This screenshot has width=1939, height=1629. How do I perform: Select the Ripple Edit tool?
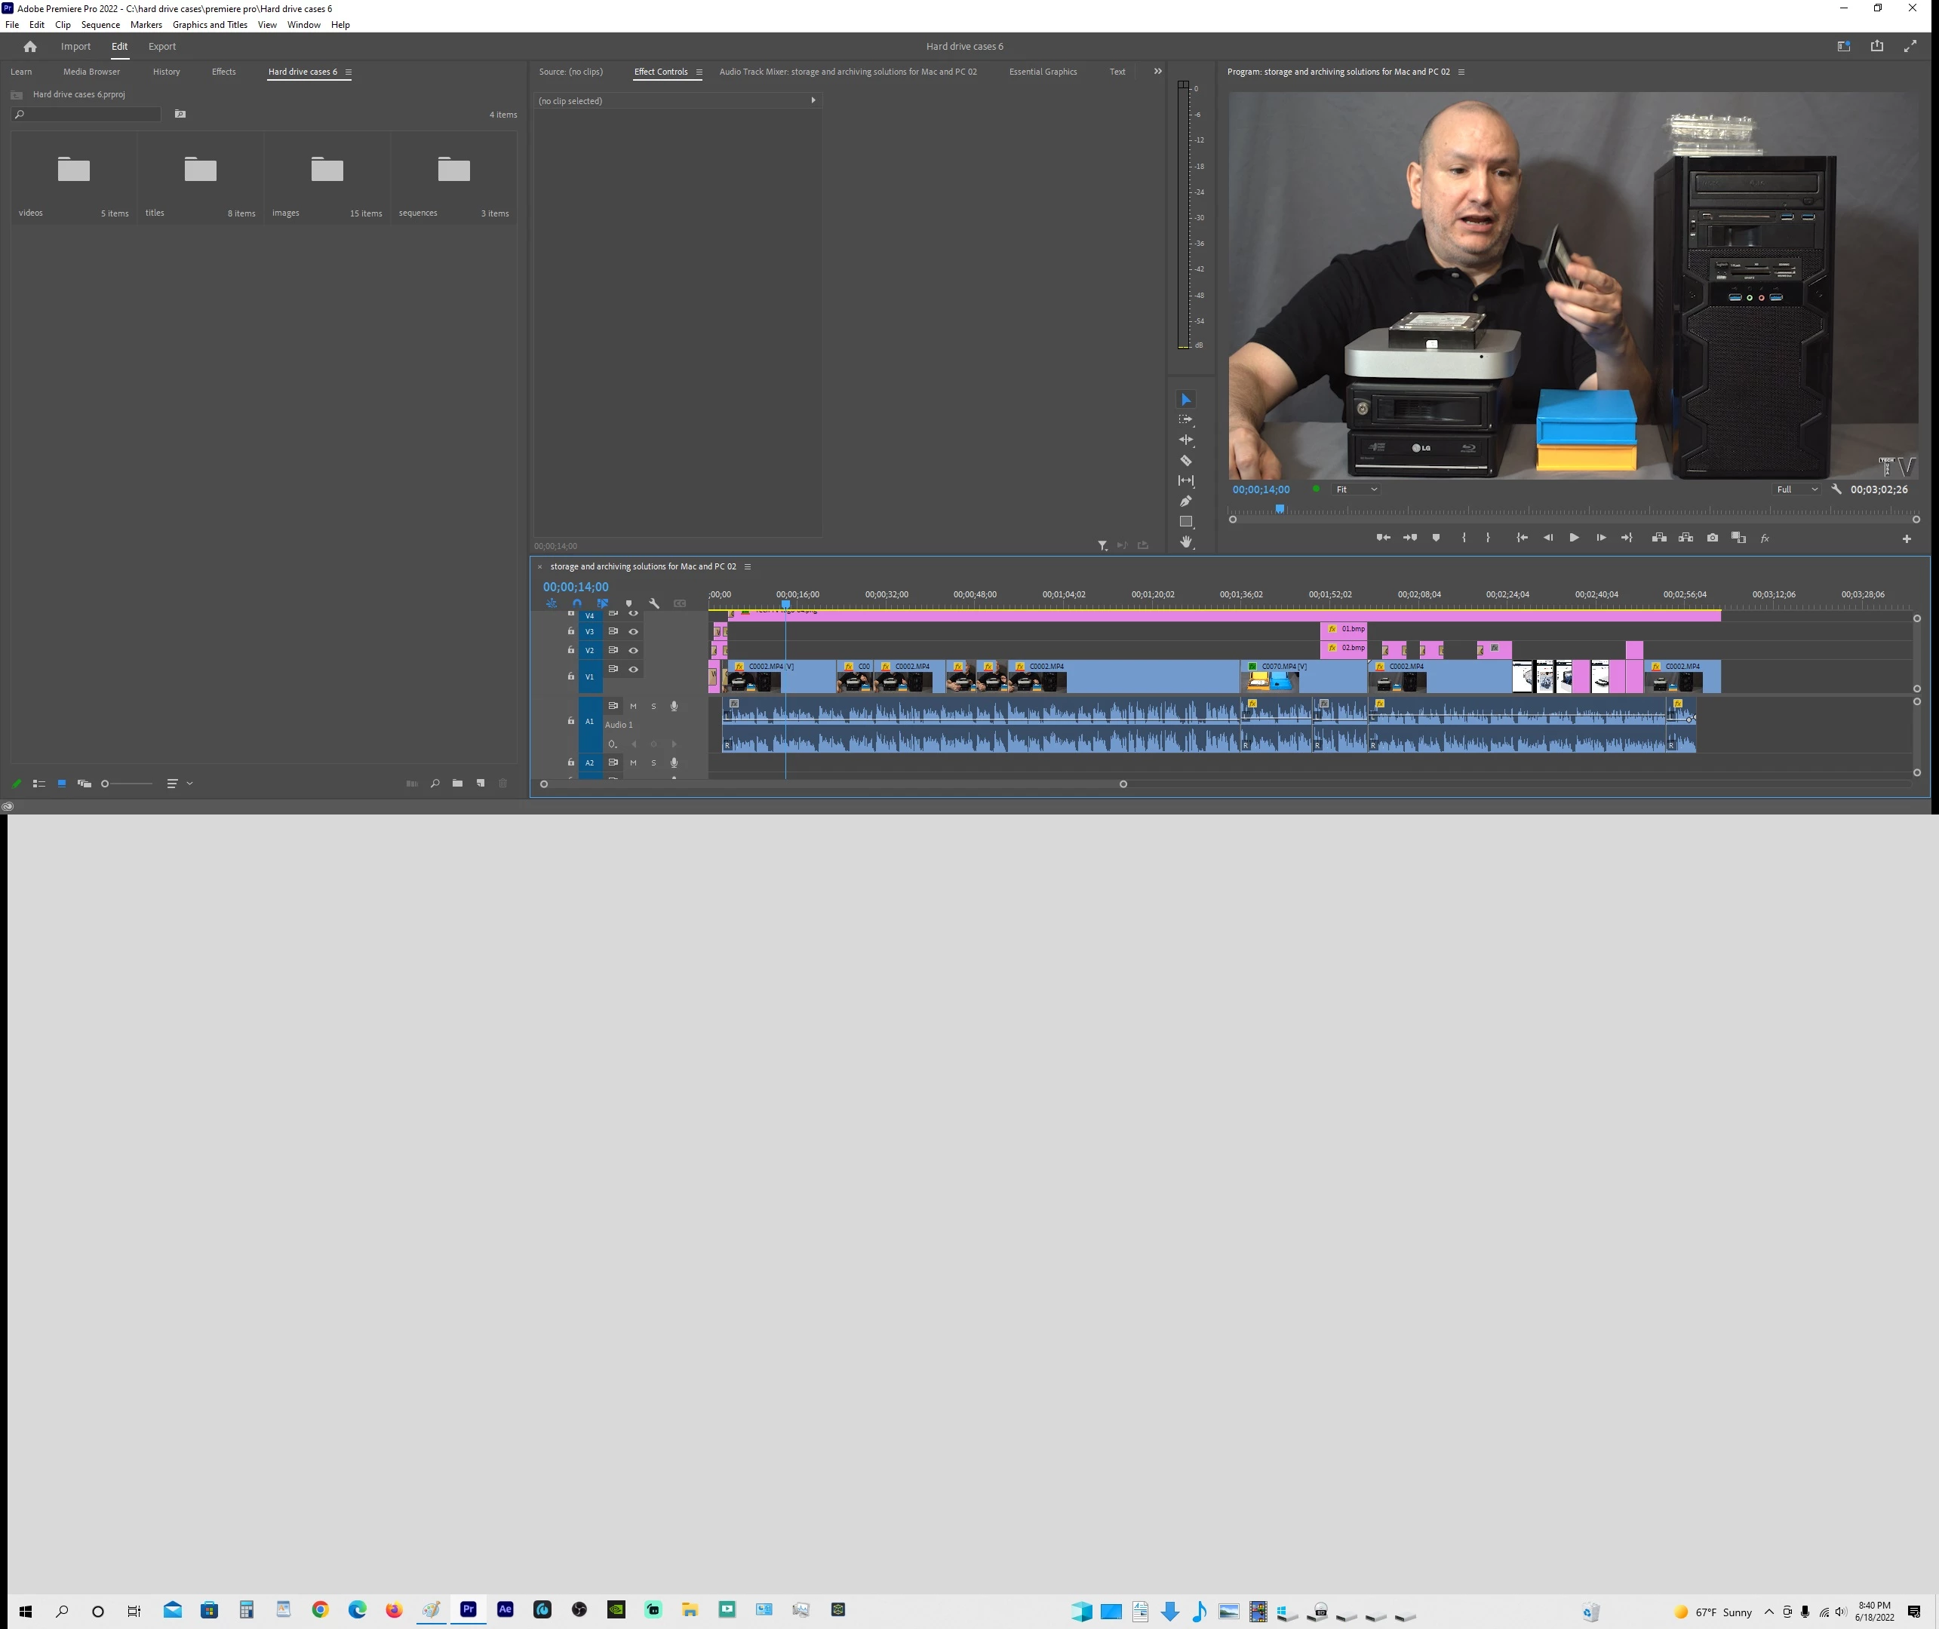click(1186, 440)
